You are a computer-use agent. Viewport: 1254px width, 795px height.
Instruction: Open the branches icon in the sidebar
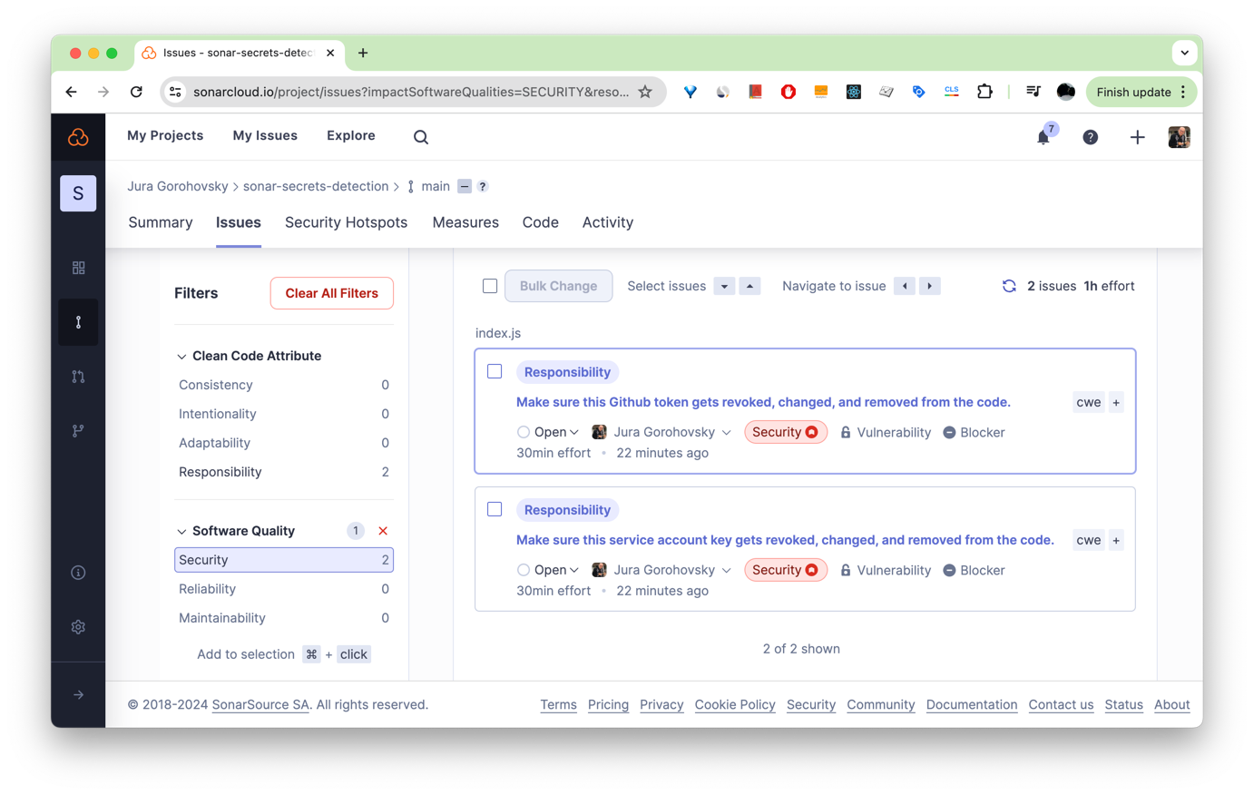pos(78,430)
